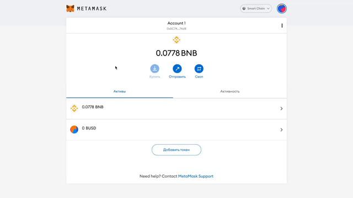Image resolution: width=353 pixels, height=198 pixels.
Task: Switch to the Активность tab
Action: point(230,91)
